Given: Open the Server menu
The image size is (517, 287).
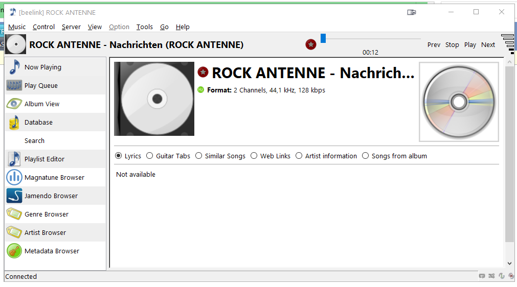Looking at the screenshot, I should 71,27.
